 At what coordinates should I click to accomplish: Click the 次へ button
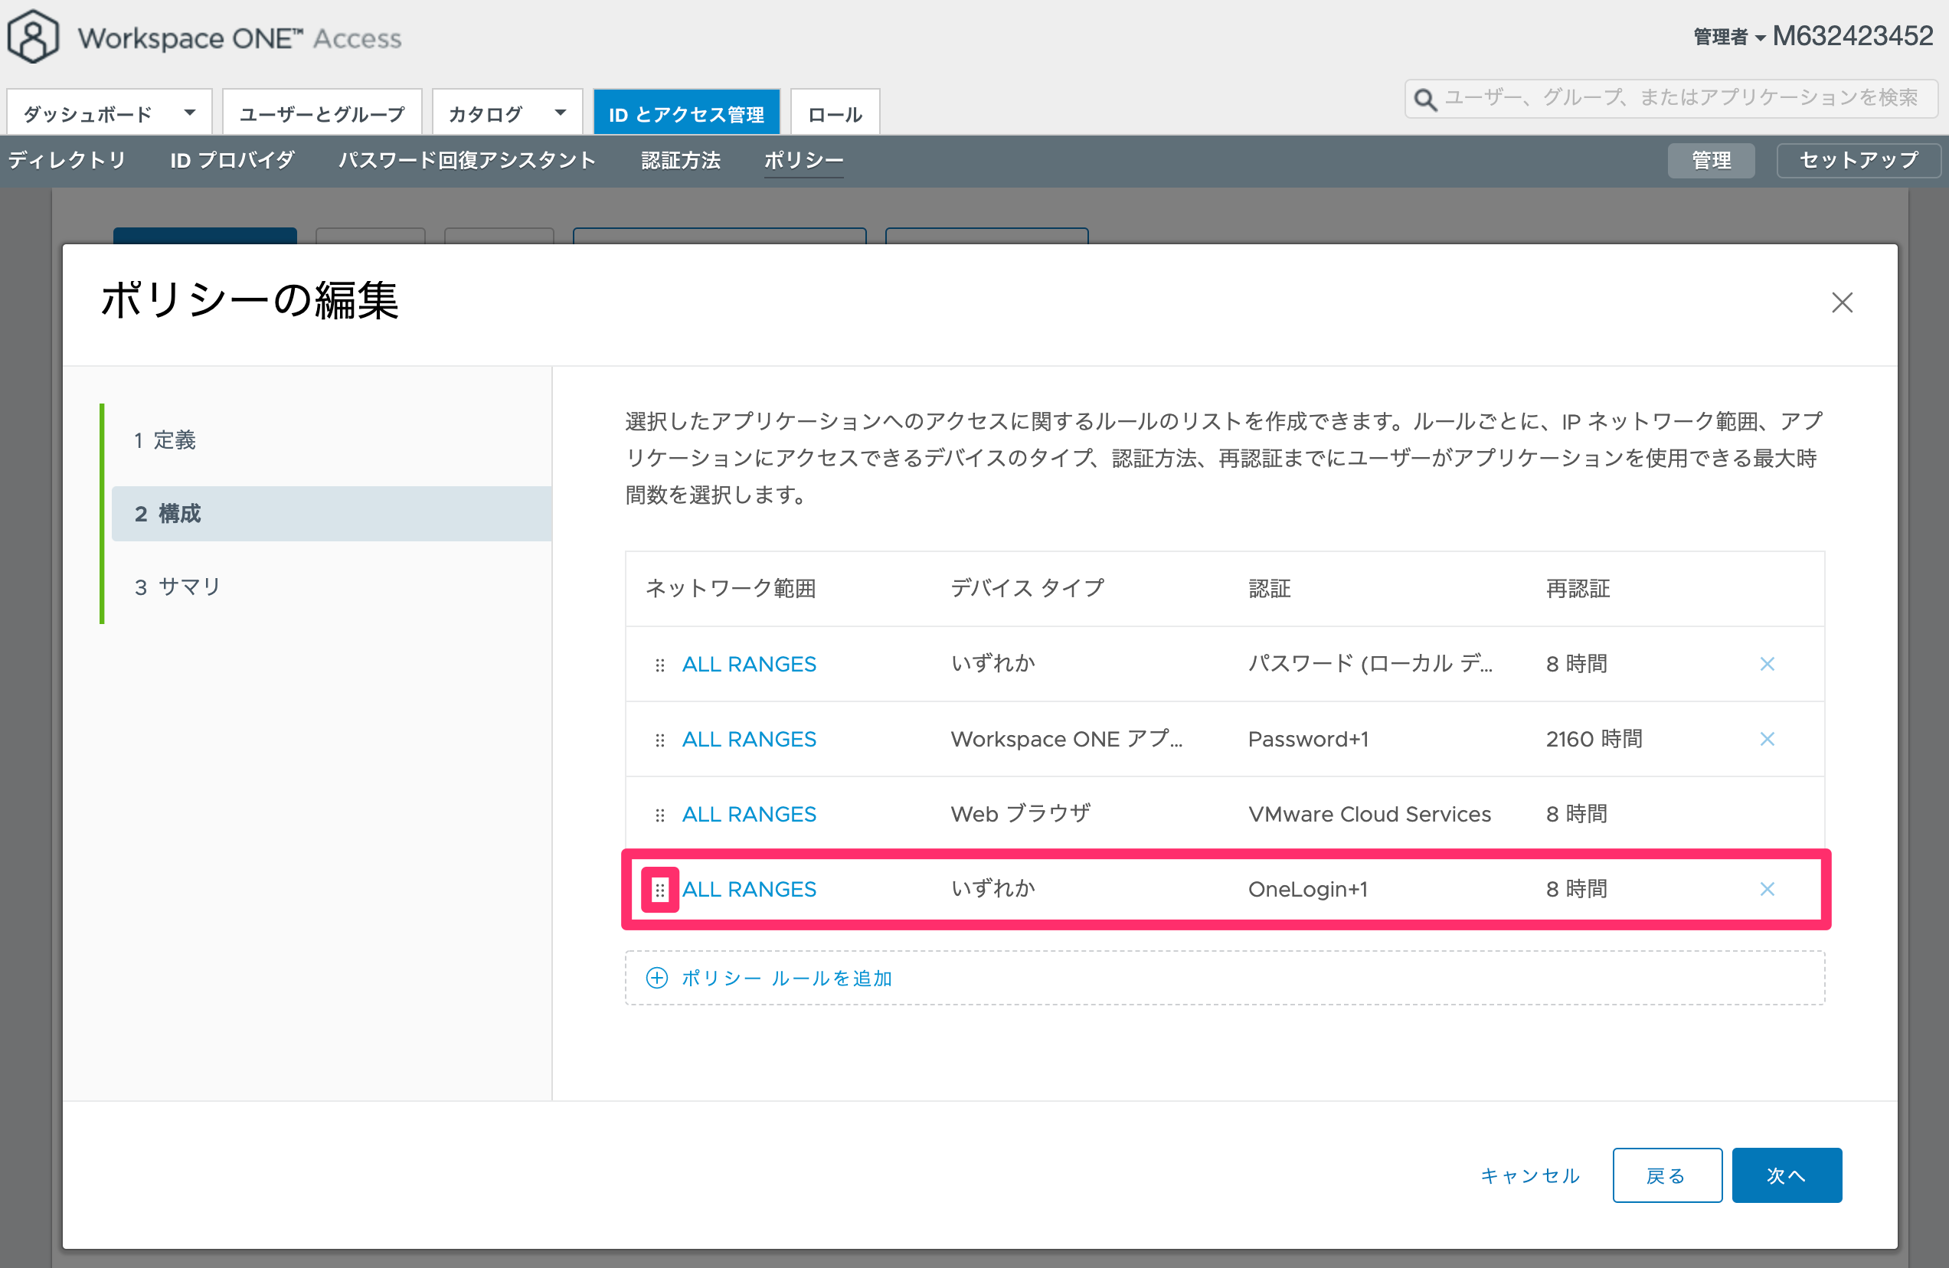pos(1786,1175)
